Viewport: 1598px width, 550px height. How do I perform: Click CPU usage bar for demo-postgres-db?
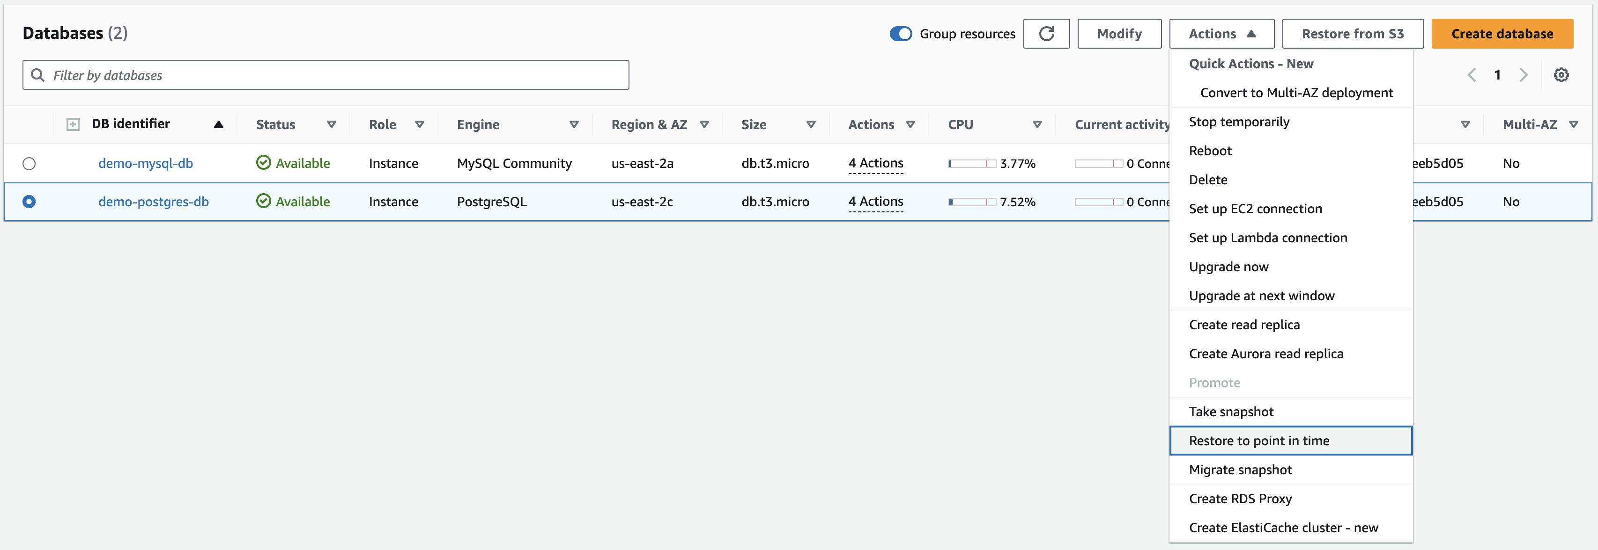pos(971,202)
